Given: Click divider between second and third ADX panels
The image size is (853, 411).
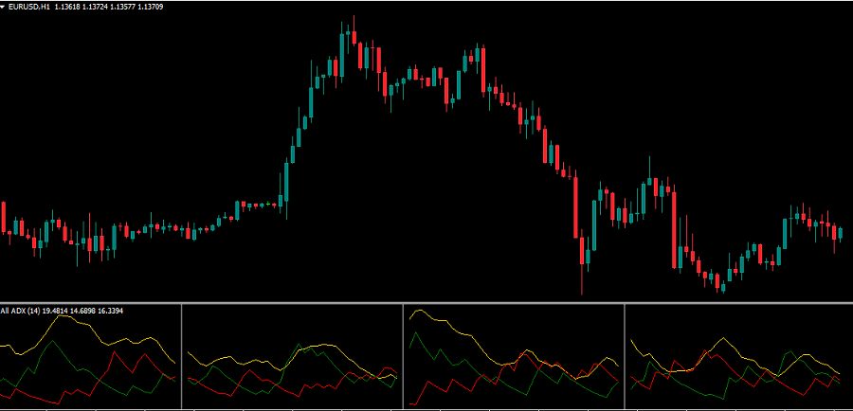Looking at the screenshot, I should (403, 357).
